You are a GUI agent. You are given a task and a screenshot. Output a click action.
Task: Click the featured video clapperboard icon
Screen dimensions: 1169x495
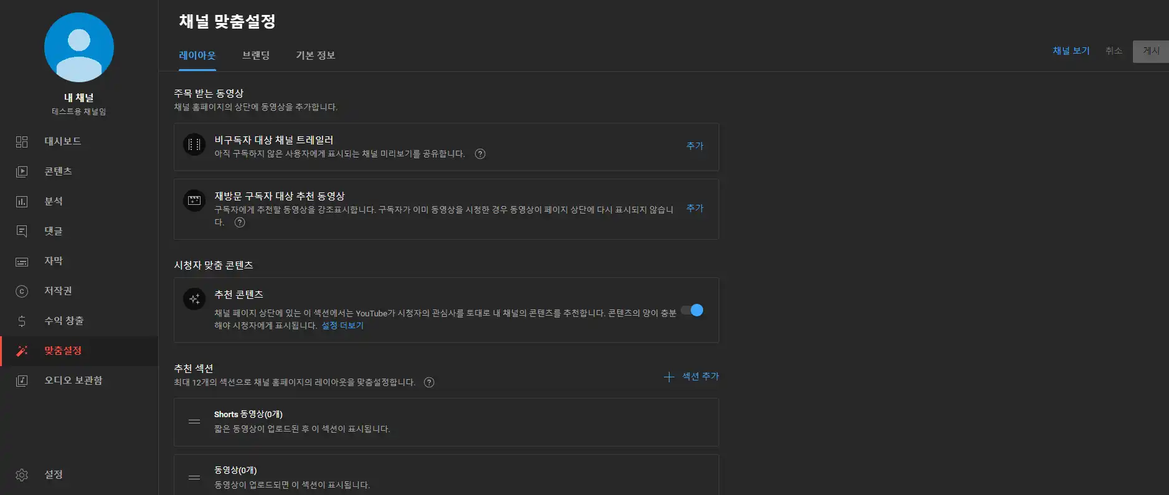[x=194, y=200]
